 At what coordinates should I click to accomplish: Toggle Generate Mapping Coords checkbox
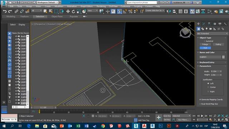[200, 100]
